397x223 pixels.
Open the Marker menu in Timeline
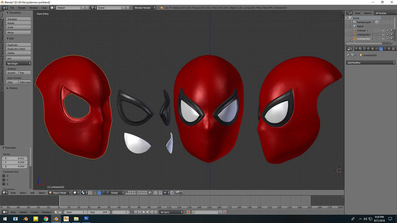click(23, 212)
